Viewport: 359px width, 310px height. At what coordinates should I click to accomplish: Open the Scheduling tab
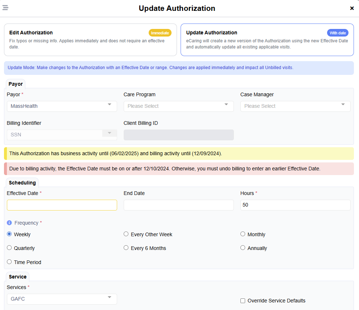tap(22, 183)
